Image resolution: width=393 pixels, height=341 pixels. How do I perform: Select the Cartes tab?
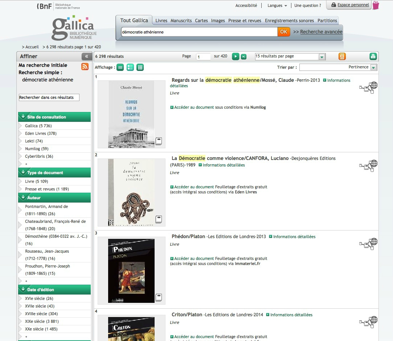(x=201, y=21)
